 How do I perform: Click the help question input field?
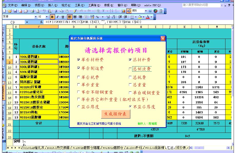tap(201, 5)
